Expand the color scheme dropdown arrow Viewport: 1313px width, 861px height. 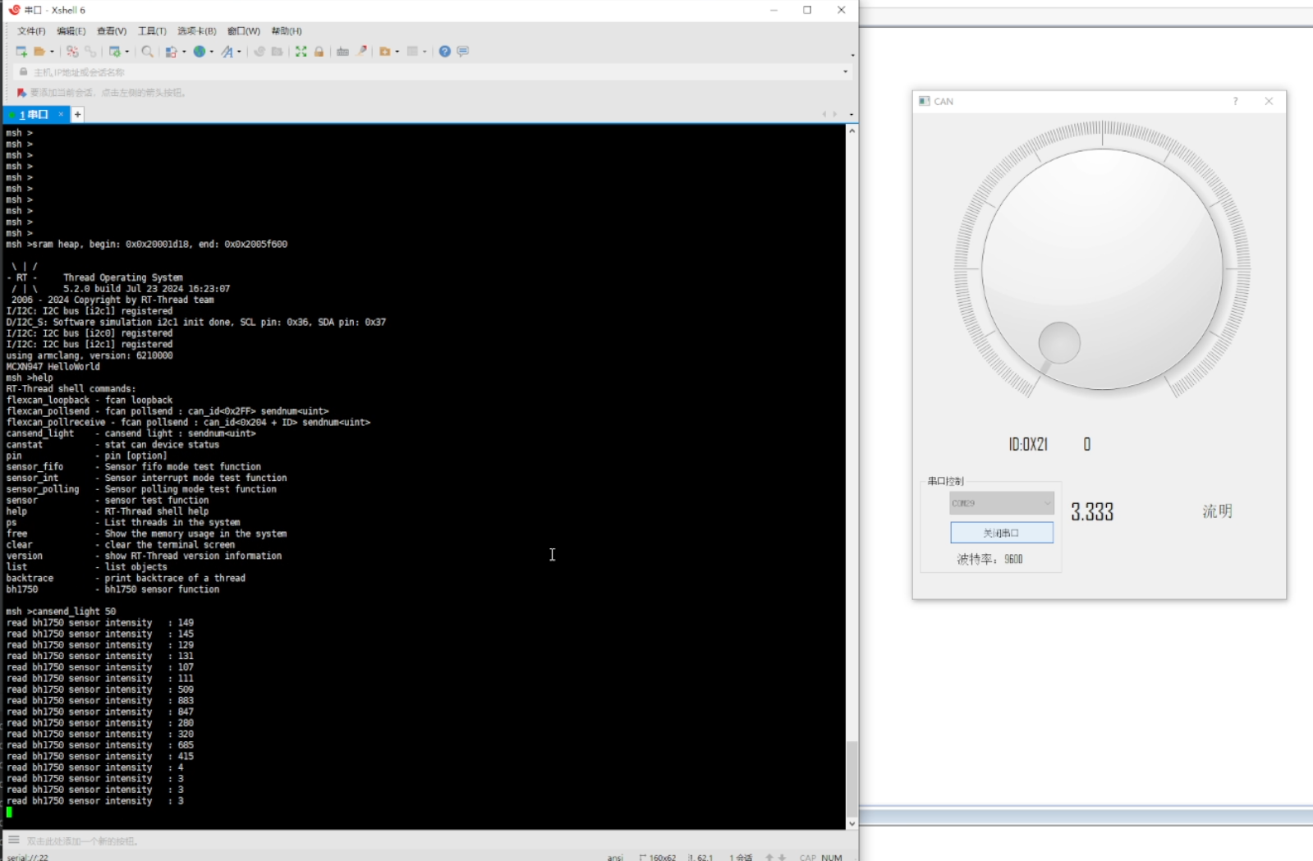click(184, 52)
